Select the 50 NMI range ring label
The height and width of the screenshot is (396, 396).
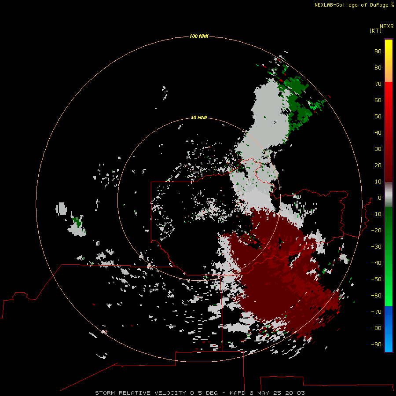point(199,117)
